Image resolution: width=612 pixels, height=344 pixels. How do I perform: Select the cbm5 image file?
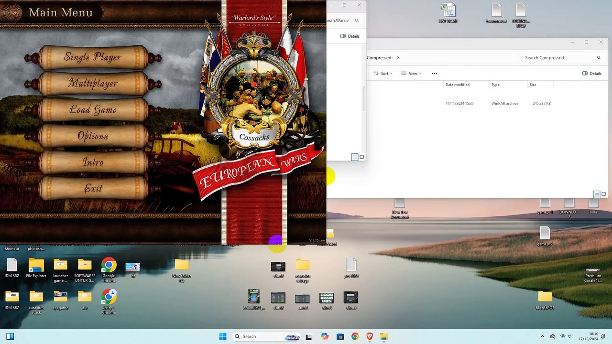[x=351, y=301]
